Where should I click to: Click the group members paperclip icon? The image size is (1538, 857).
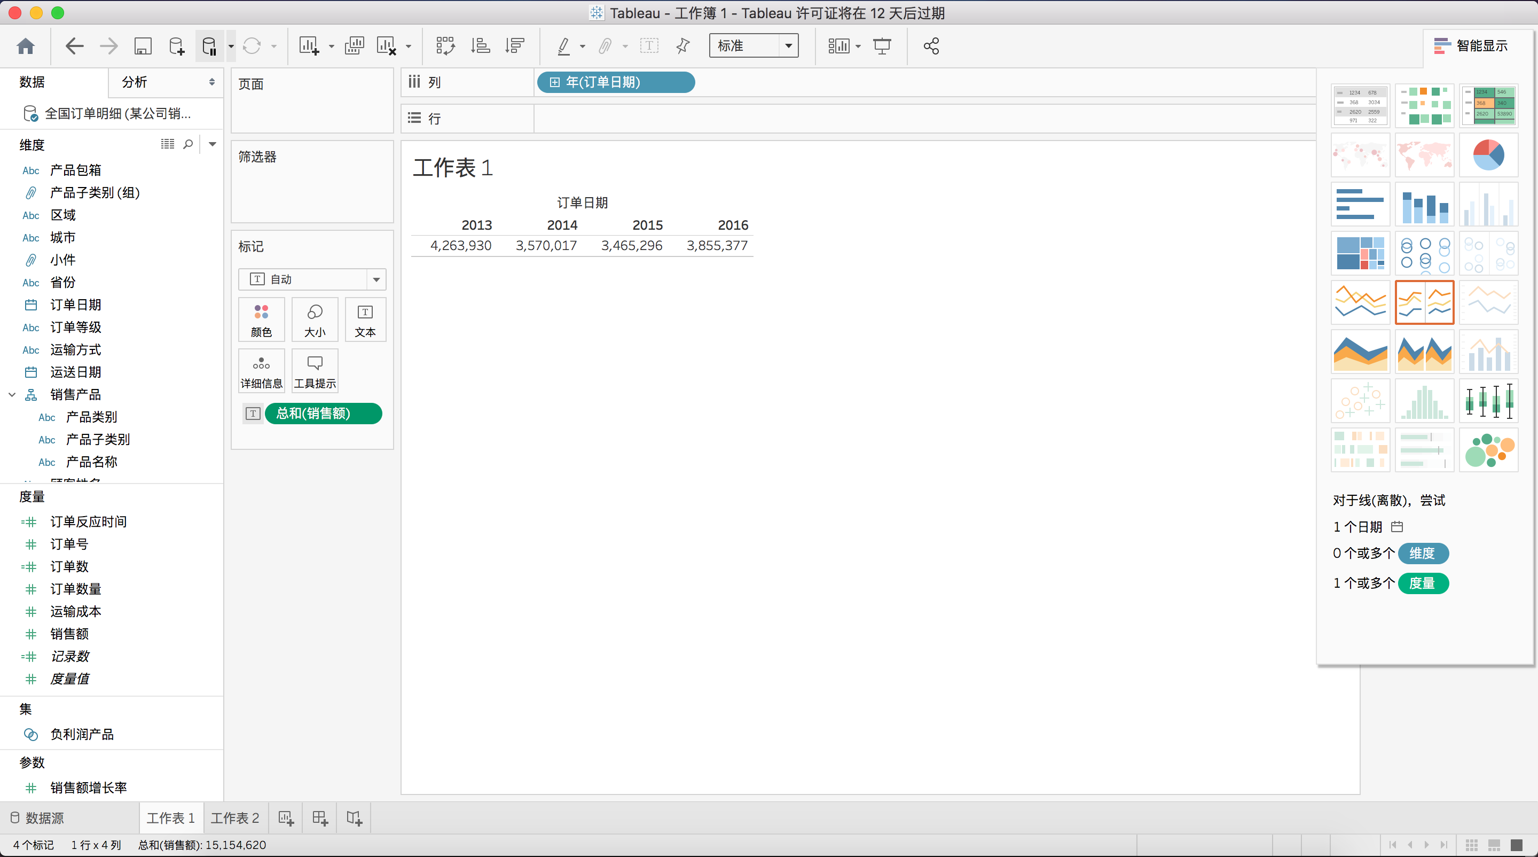point(606,46)
